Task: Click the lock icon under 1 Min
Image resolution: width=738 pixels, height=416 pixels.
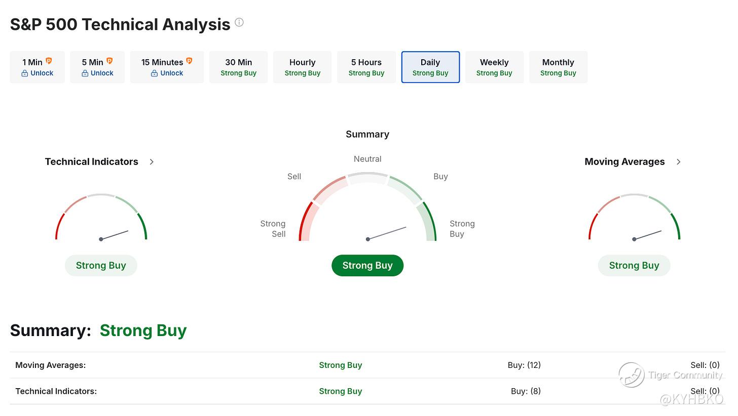Action: point(24,73)
